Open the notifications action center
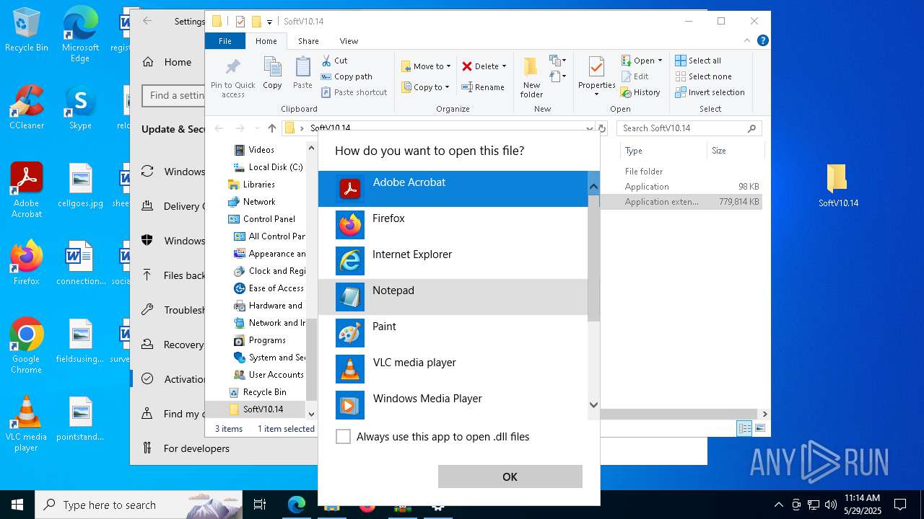This screenshot has width=924, height=519. (900, 505)
